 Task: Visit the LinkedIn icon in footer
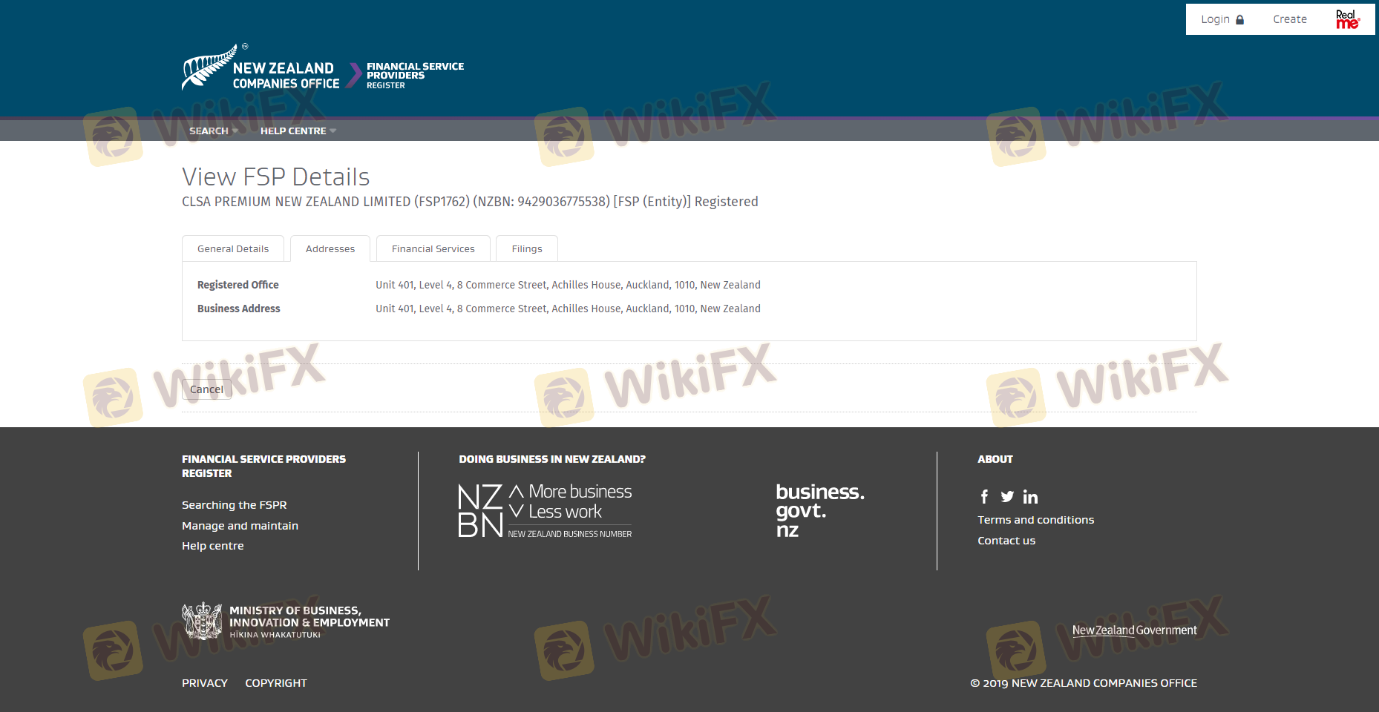click(x=1030, y=497)
